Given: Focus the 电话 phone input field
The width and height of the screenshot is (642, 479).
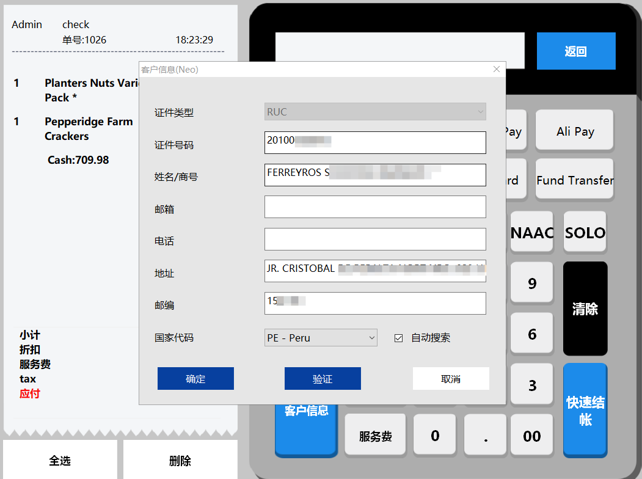Looking at the screenshot, I should click(x=375, y=239).
